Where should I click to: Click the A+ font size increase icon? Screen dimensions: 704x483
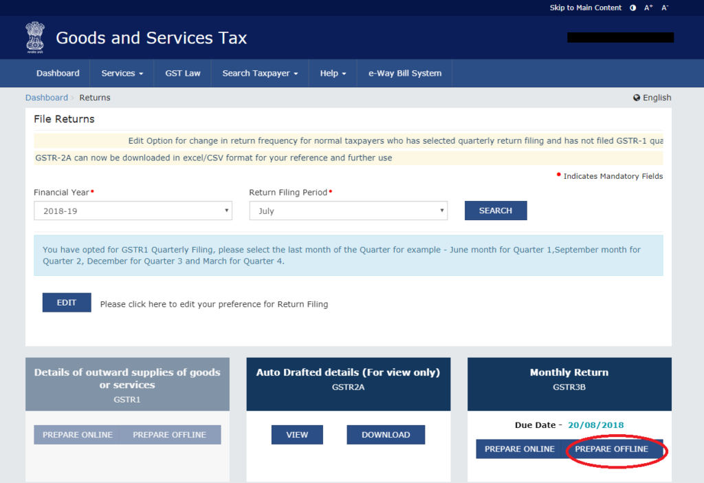[x=648, y=7]
